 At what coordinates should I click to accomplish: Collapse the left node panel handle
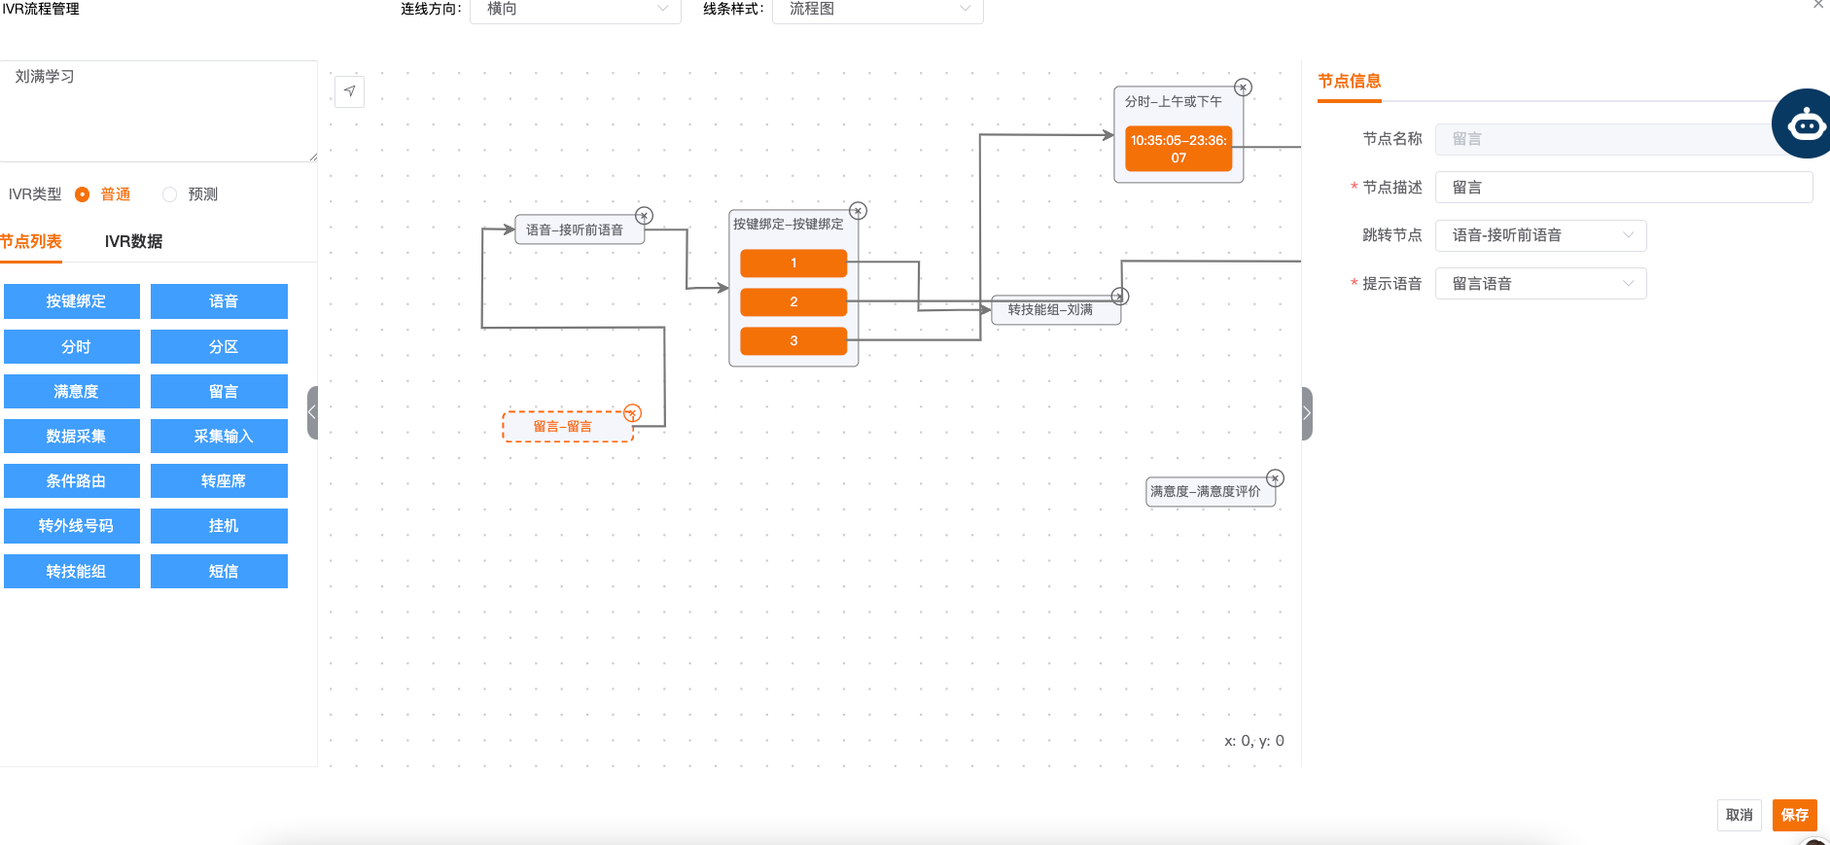(312, 413)
